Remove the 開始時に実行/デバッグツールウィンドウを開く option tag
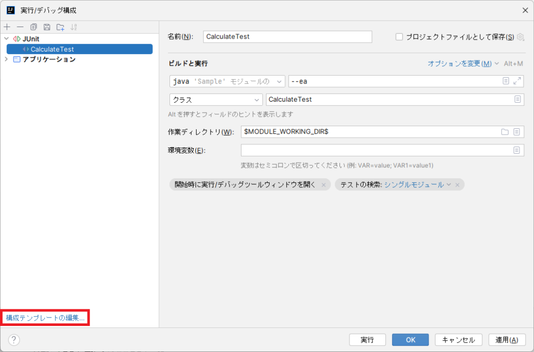534x352 pixels. pyautogui.click(x=323, y=185)
